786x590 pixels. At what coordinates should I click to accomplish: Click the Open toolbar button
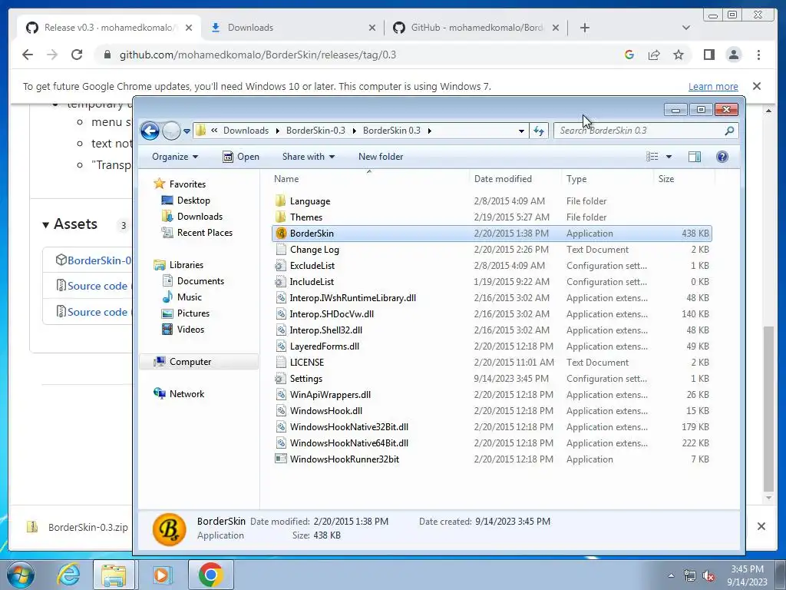click(240, 157)
